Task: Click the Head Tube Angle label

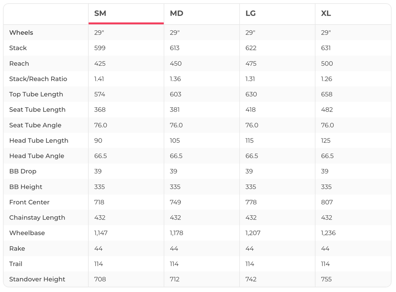Action: click(37, 156)
